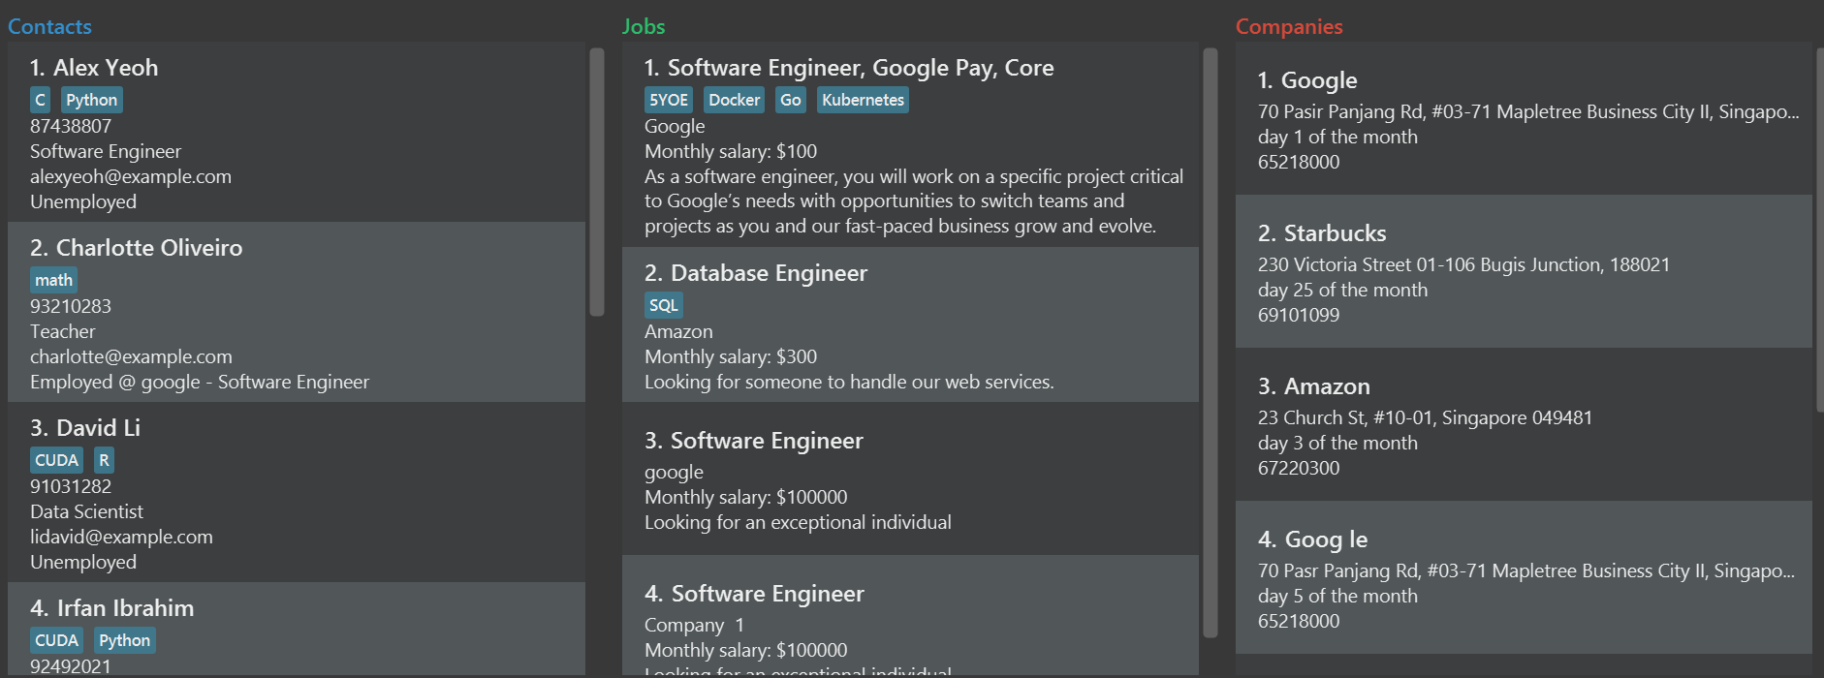
Task: Click 'Monthly salary: $300' line
Action: coord(731,356)
